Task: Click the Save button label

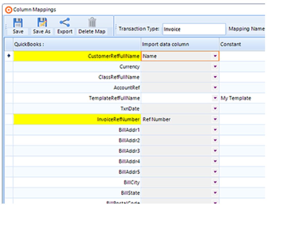Action: point(18,31)
